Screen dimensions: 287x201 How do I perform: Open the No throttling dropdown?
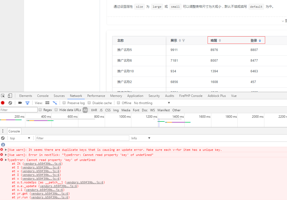[x=152, y=103]
